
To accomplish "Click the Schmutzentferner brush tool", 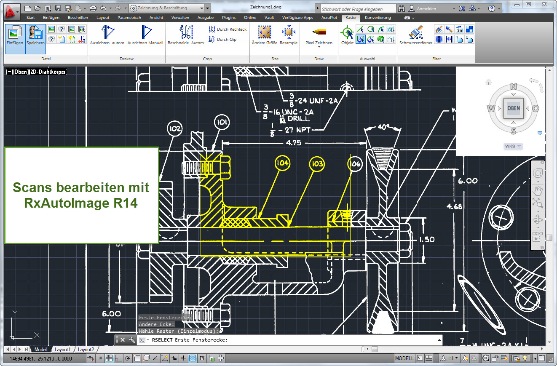I will (x=415, y=35).
